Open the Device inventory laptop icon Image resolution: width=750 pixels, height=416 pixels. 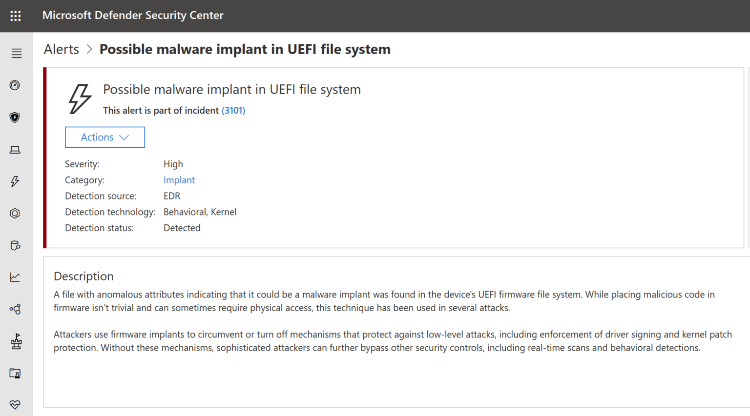(x=15, y=150)
